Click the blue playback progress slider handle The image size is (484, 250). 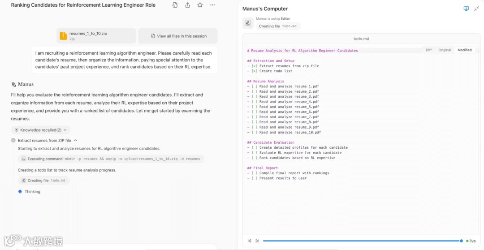[461, 241]
